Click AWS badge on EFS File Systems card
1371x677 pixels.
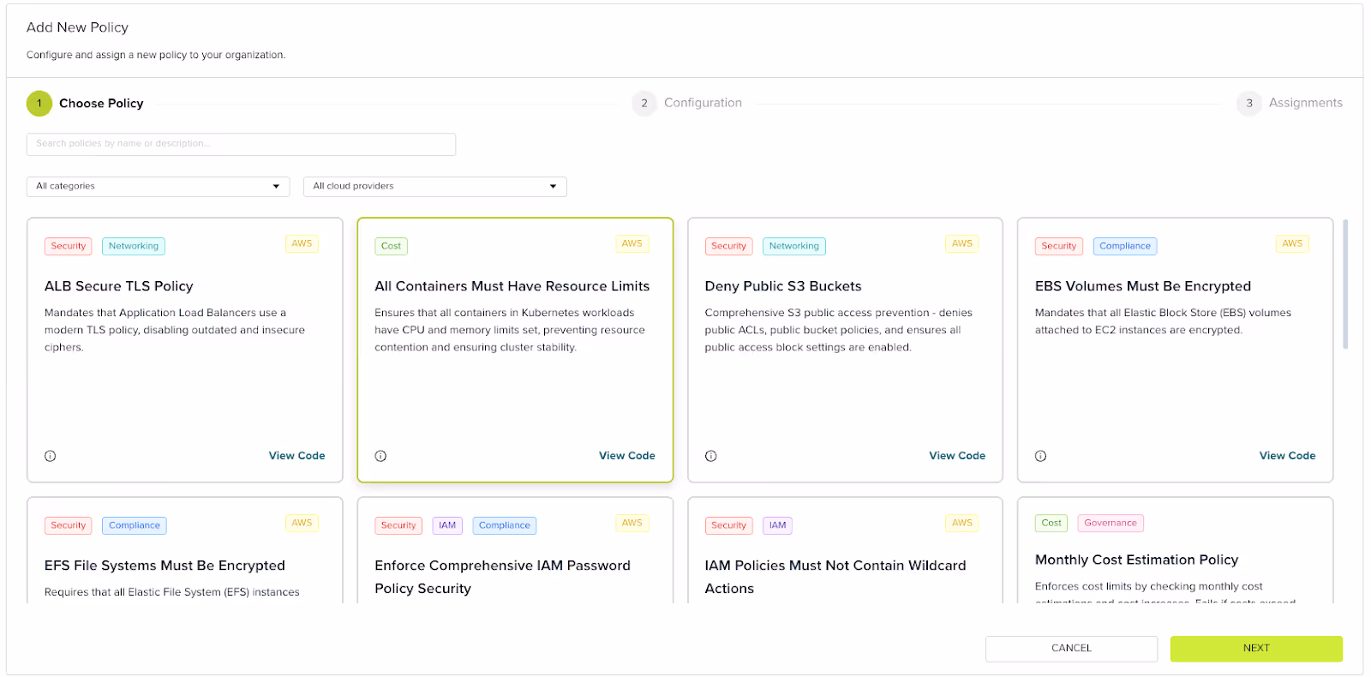click(x=302, y=523)
